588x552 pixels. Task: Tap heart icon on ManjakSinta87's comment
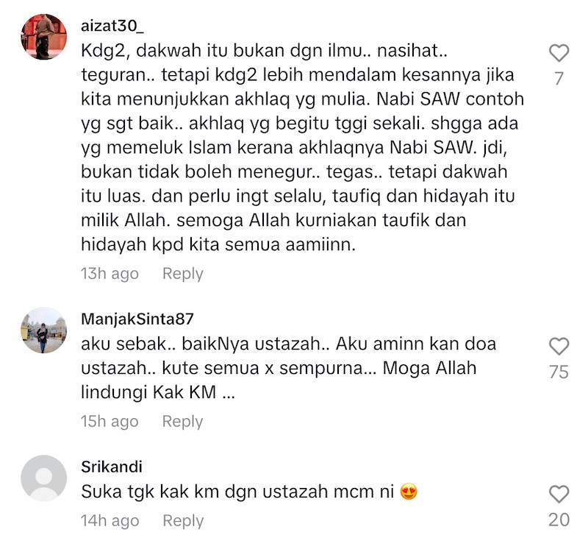(x=559, y=346)
